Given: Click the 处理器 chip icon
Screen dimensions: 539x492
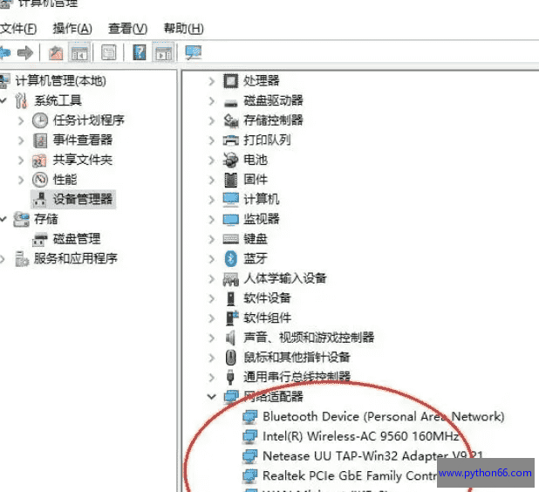Looking at the screenshot, I should [x=230, y=81].
